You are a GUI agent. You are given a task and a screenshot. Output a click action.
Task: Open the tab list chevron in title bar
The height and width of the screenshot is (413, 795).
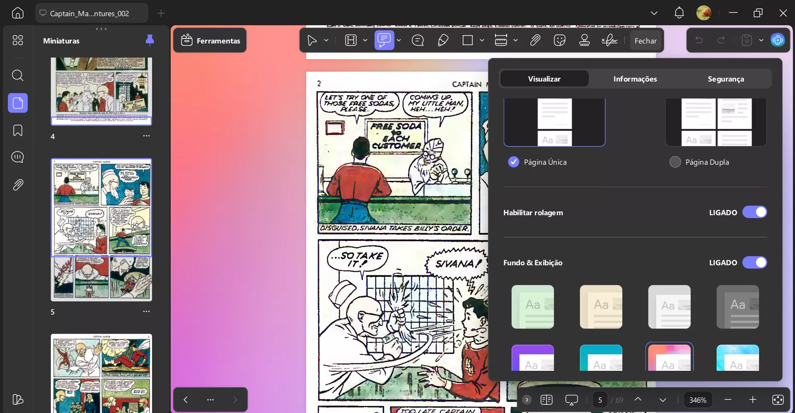pos(654,13)
